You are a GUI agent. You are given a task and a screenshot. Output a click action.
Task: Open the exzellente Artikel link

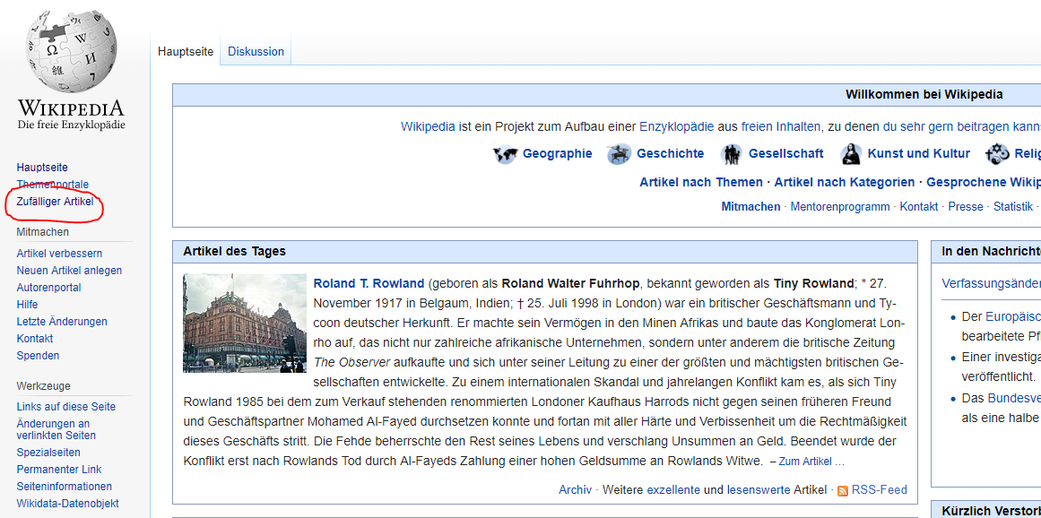click(673, 490)
